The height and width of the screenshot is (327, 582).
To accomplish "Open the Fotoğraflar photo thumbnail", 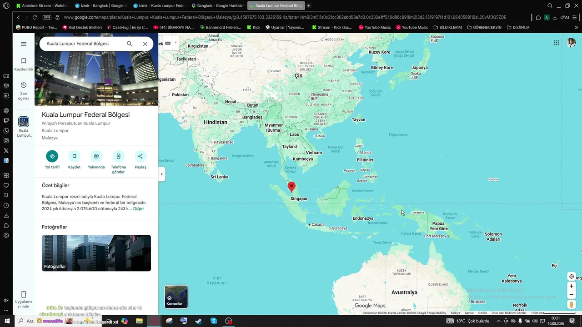I will pos(96,253).
